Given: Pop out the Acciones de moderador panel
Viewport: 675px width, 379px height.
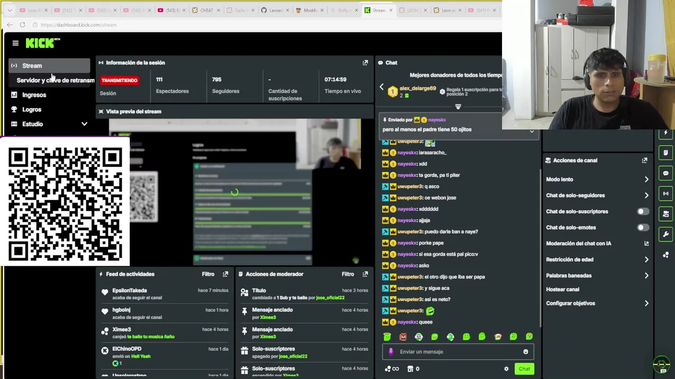Looking at the screenshot, I should 365,274.
